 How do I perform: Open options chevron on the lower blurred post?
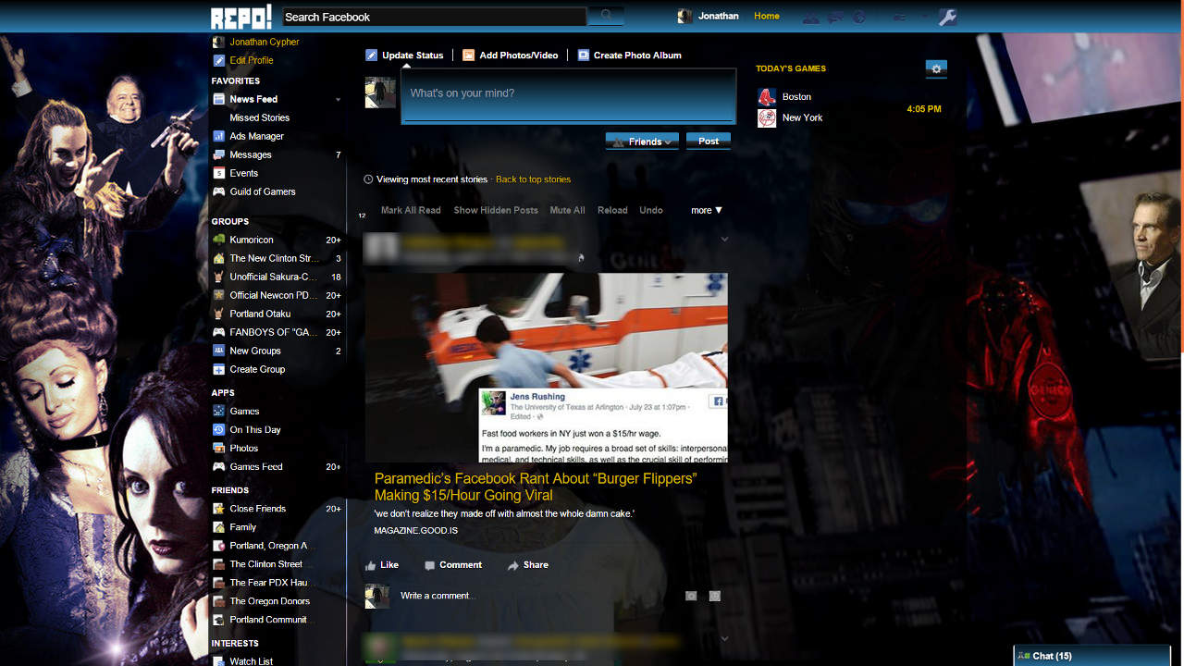point(724,638)
